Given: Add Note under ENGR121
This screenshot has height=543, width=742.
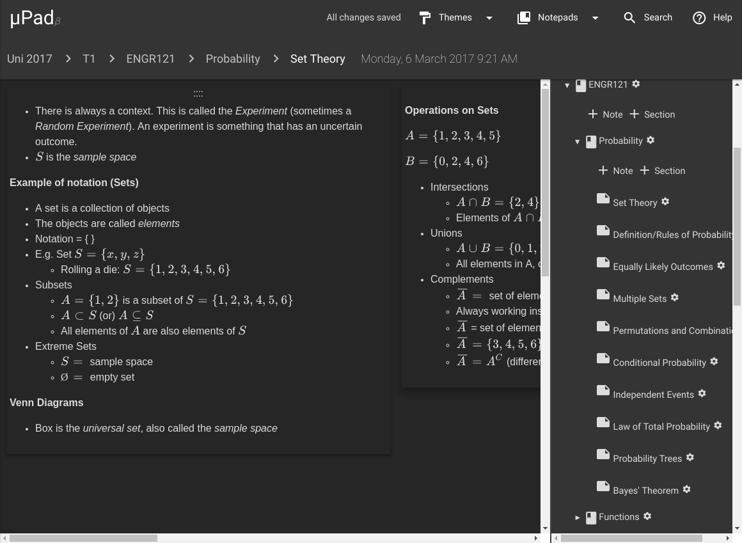Looking at the screenshot, I should 605,114.
